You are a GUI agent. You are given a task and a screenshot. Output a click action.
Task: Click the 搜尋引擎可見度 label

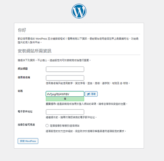[26, 125]
